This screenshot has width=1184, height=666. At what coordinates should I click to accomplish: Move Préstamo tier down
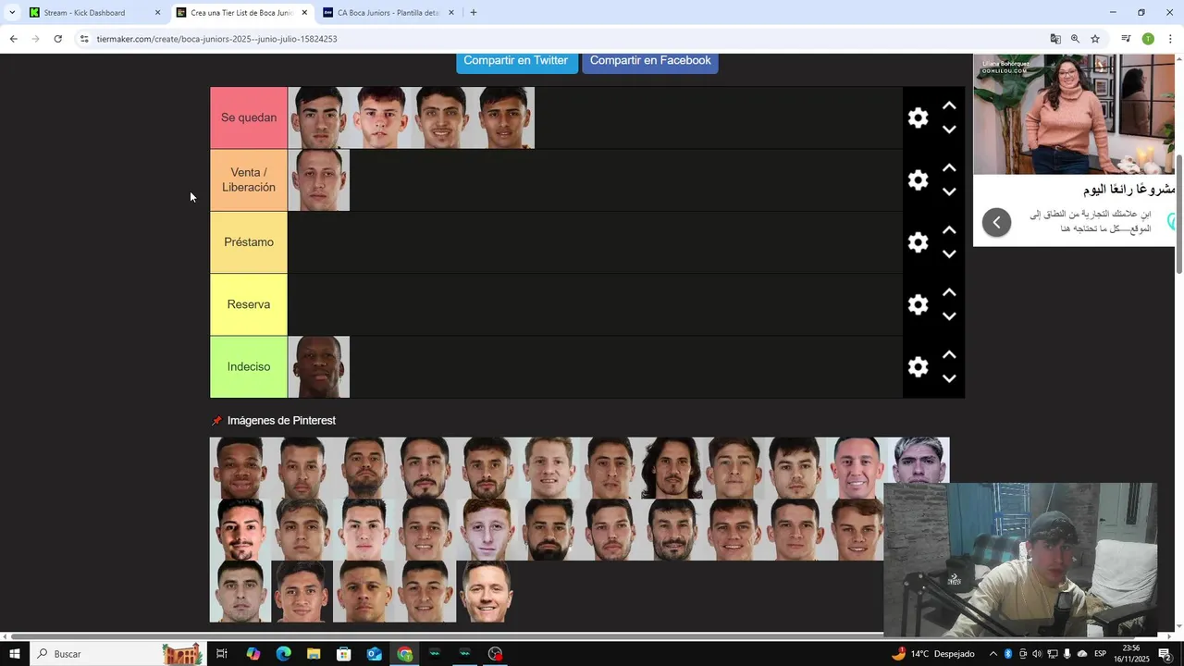click(949, 253)
